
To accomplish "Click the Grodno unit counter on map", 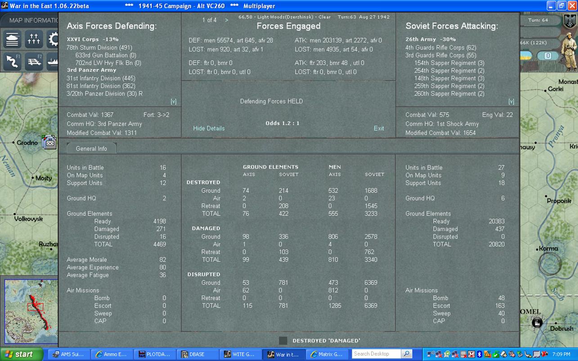I will coord(49,142).
